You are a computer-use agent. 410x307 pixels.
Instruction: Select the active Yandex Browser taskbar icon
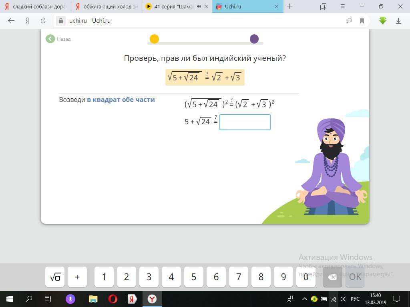pyautogui.click(x=152, y=299)
